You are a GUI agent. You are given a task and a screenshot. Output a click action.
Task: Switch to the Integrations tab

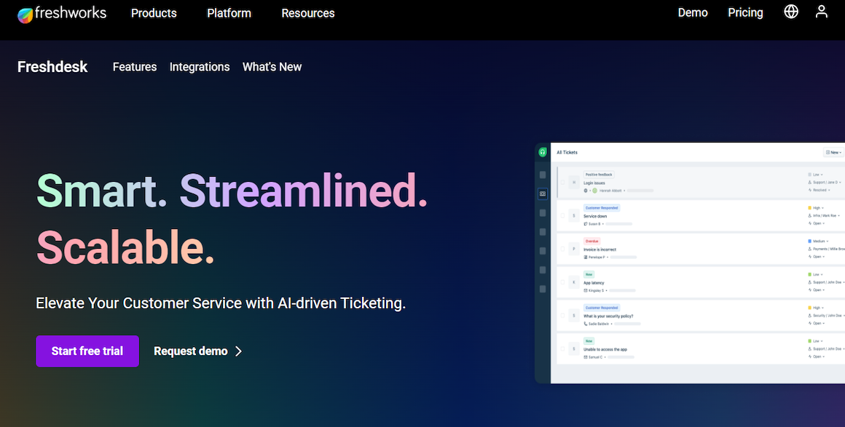(x=200, y=67)
